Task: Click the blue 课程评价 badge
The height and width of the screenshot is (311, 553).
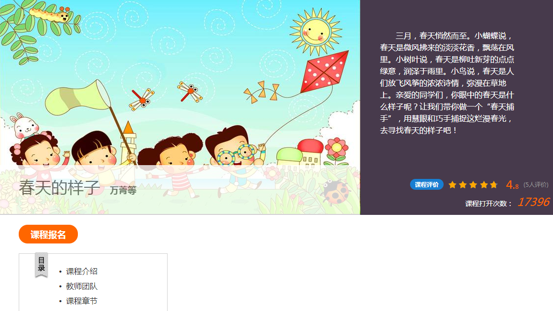Action: click(x=426, y=184)
